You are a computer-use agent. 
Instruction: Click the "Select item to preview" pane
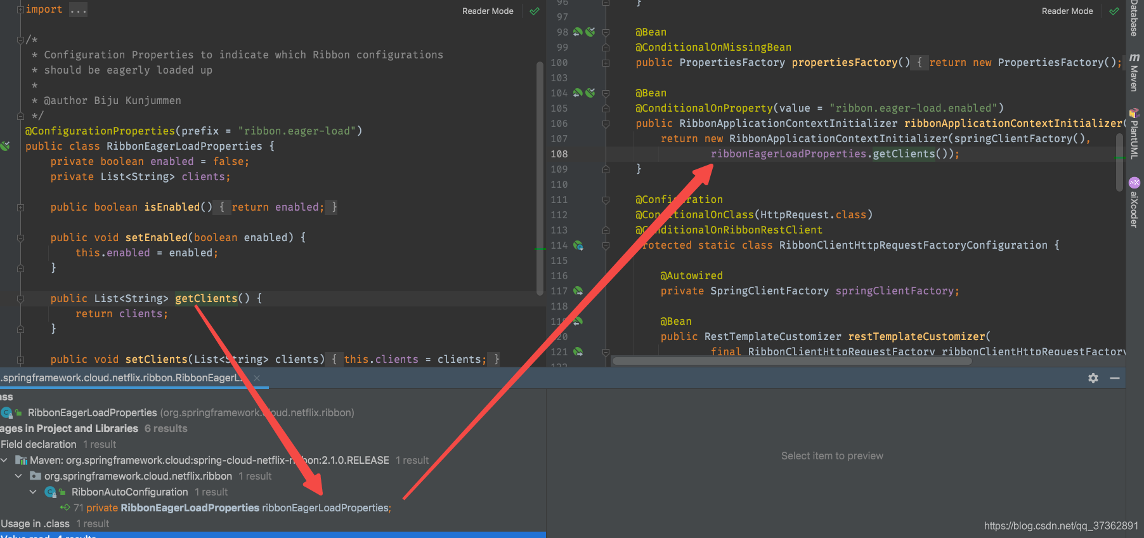click(x=832, y=456)
